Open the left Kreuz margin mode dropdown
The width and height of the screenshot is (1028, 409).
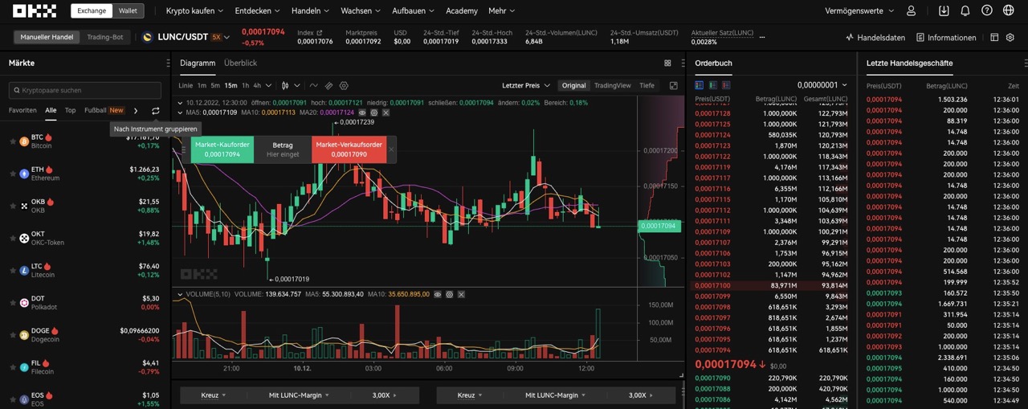[213, 395]
